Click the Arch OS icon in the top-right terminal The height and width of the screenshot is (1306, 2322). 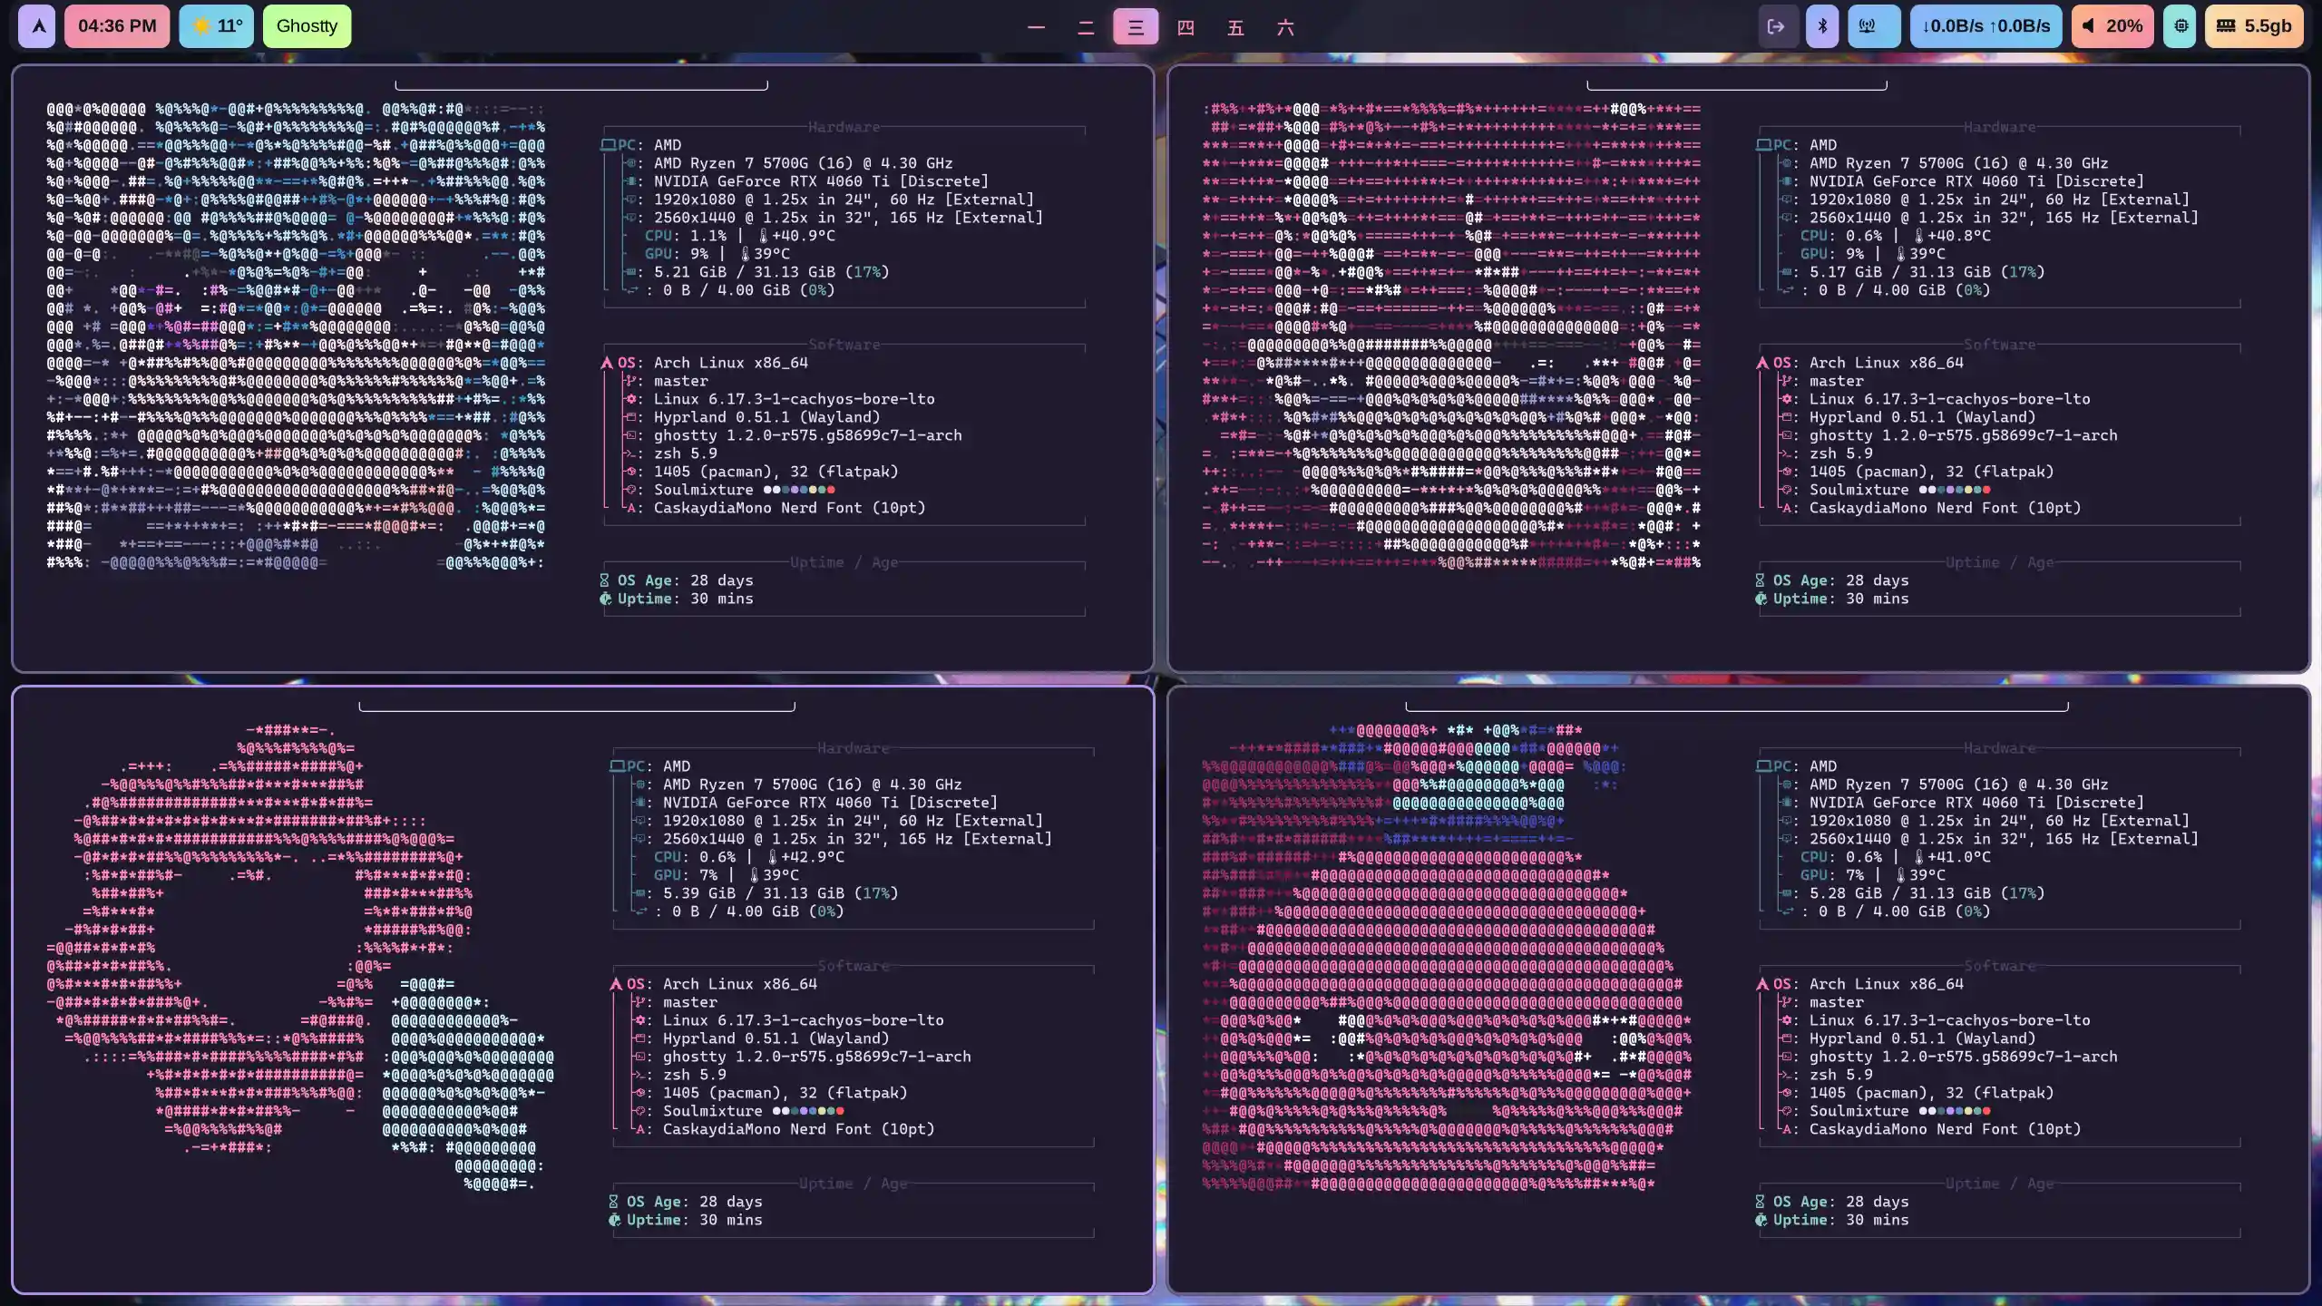[x=1761, y=363]
